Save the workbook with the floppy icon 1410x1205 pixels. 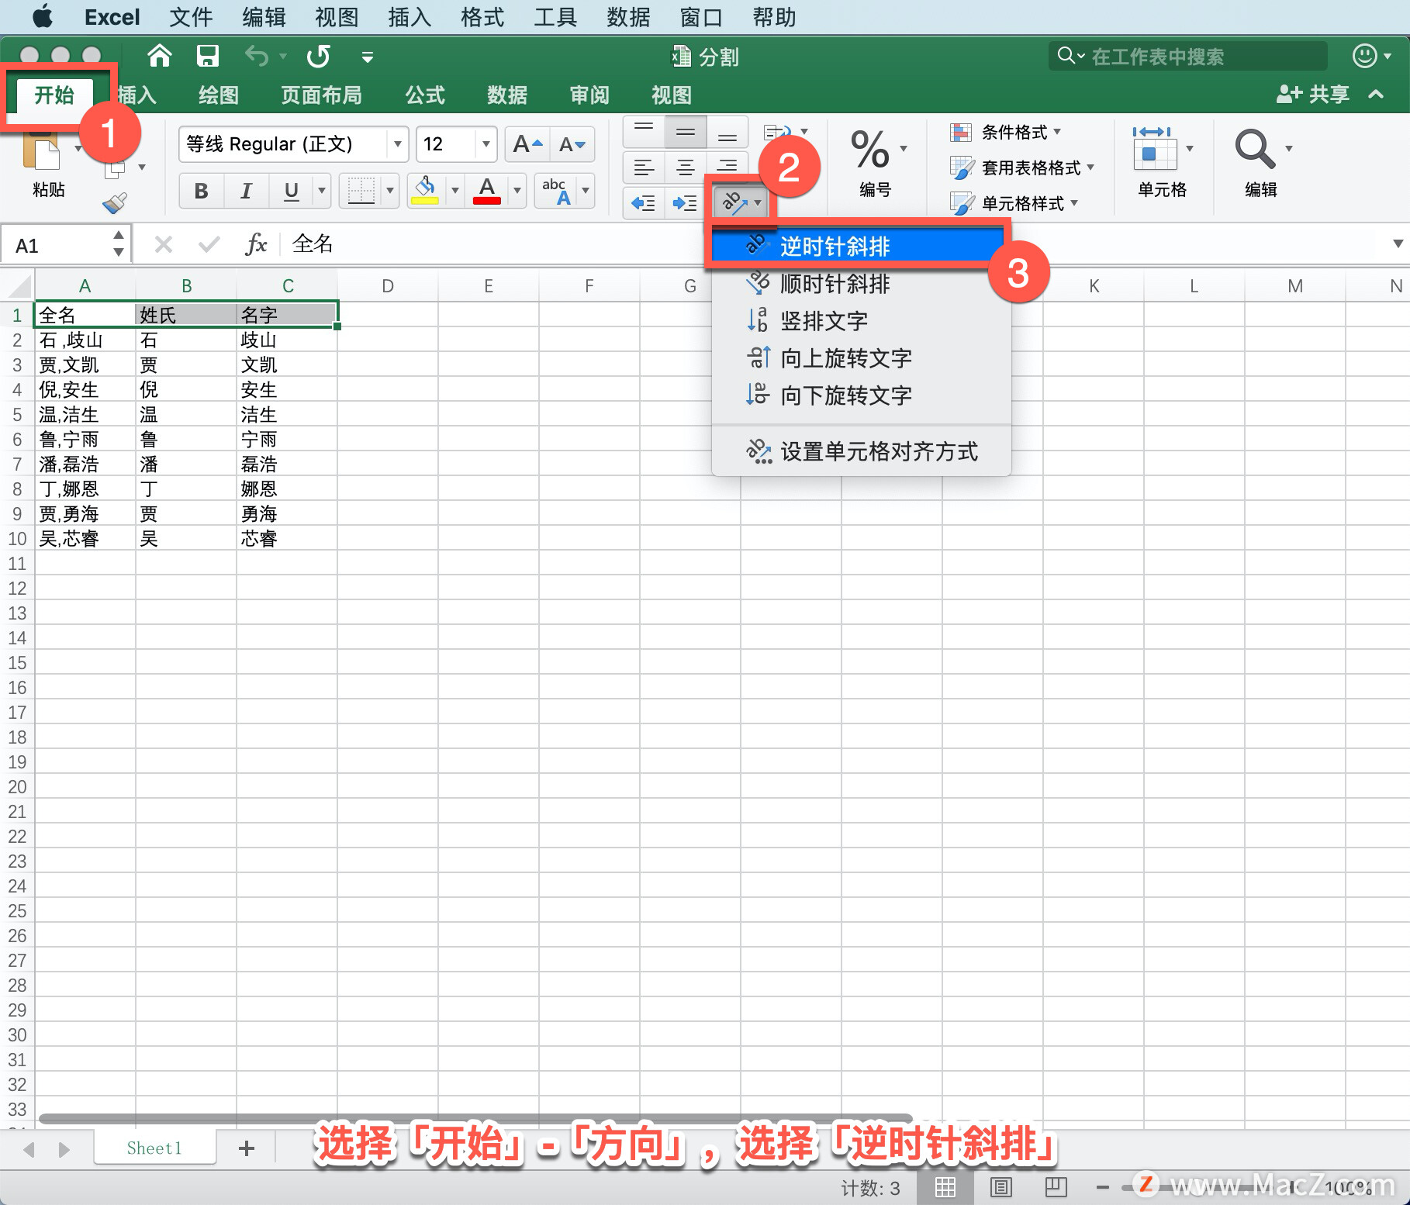pos(207,56)
